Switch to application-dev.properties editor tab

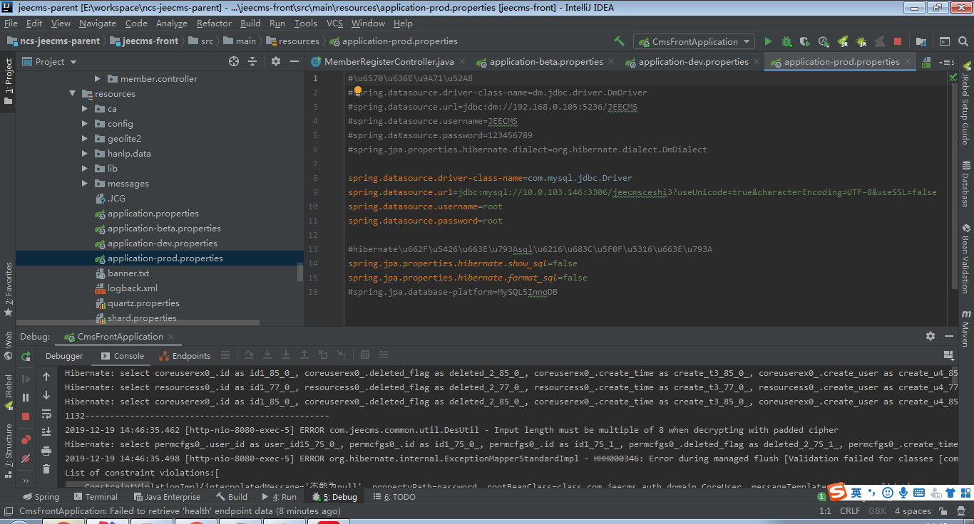693,62
